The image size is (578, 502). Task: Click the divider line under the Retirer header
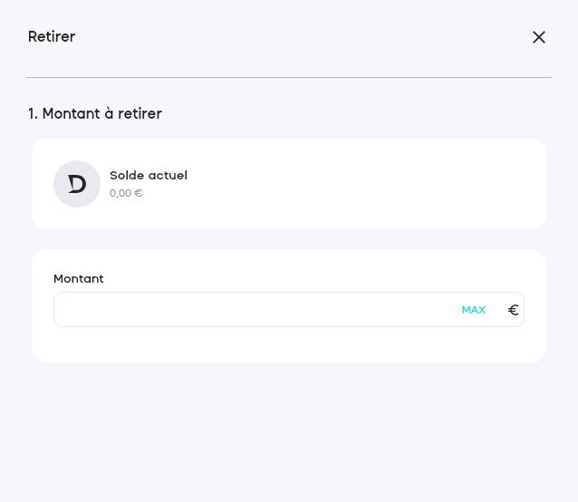point(289,78)
